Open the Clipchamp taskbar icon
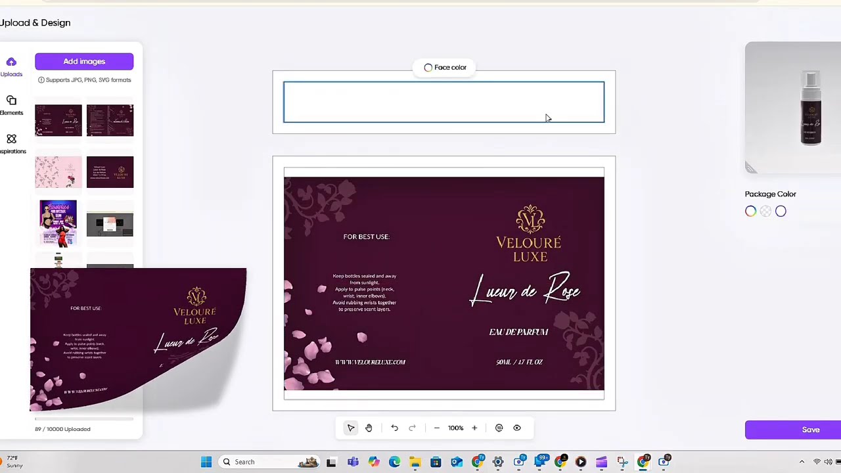 click(x=601, y=462)
